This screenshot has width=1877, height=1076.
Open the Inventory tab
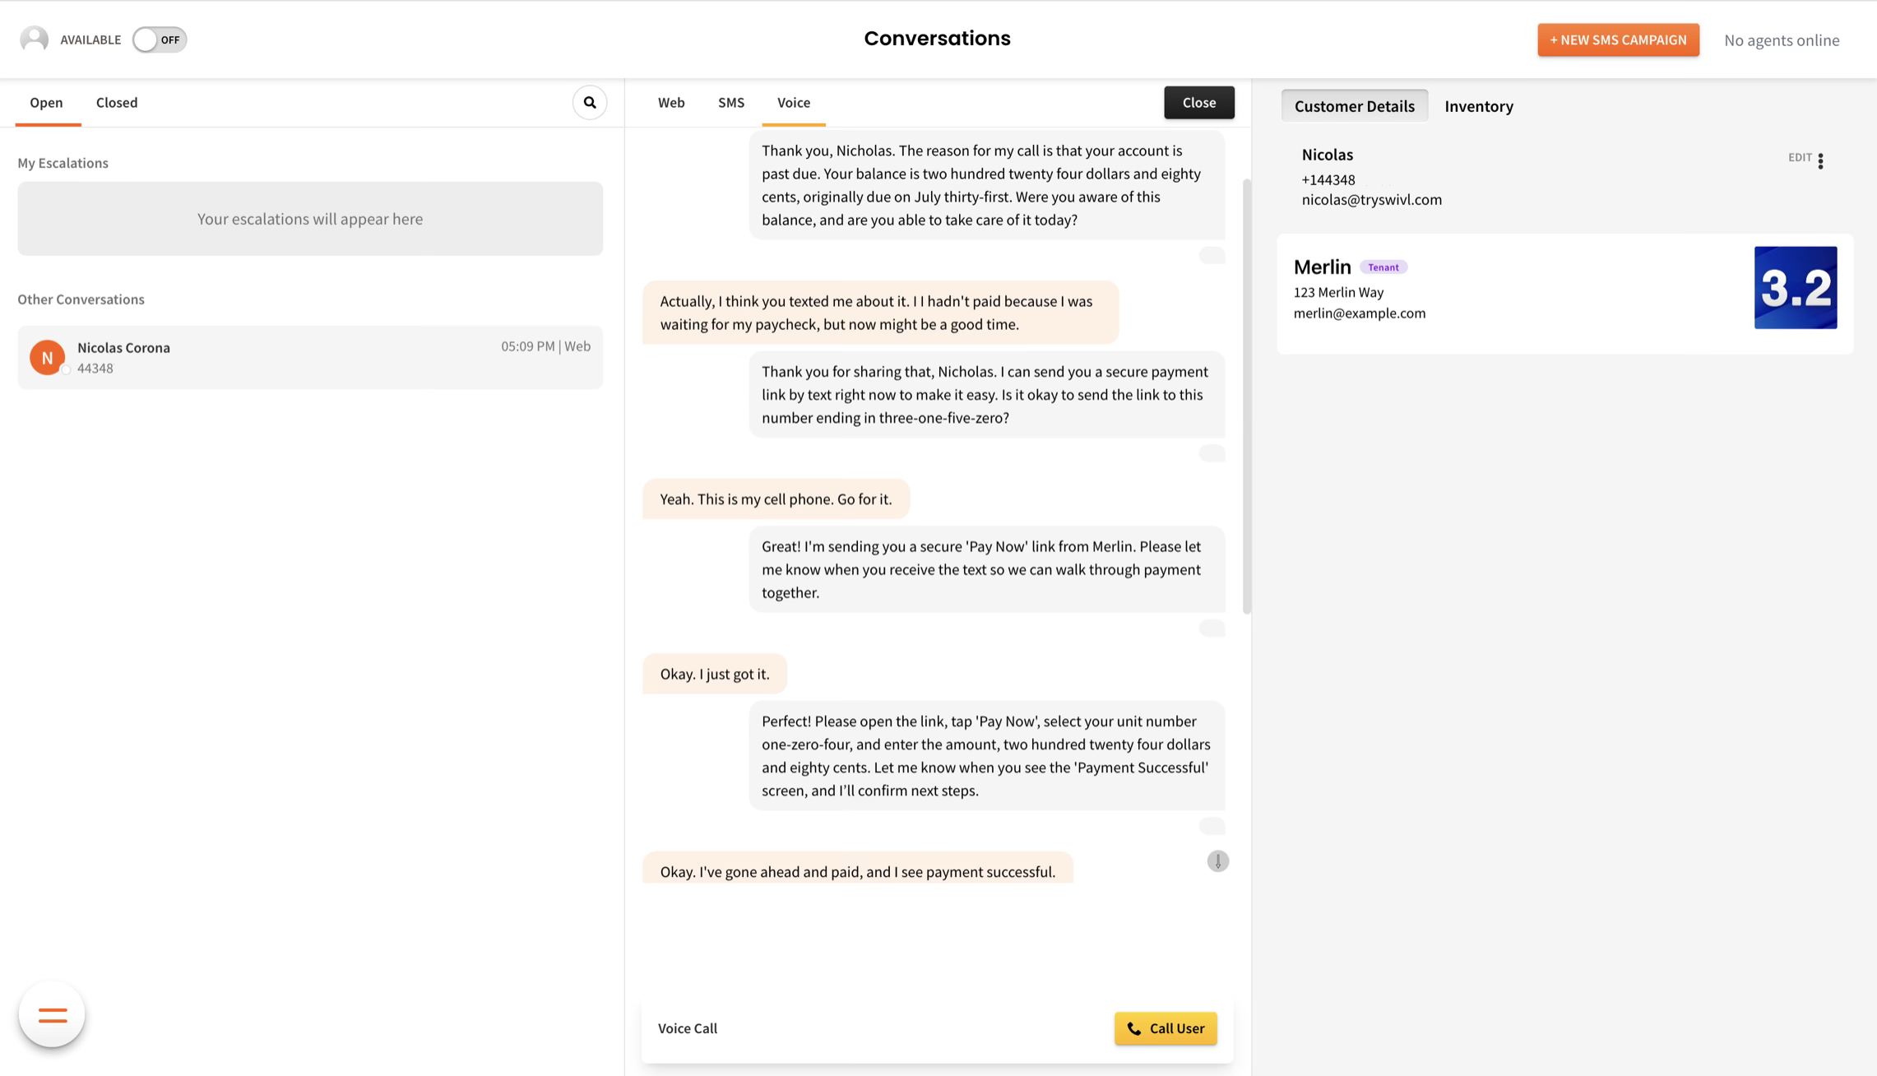click(1478, 106)
